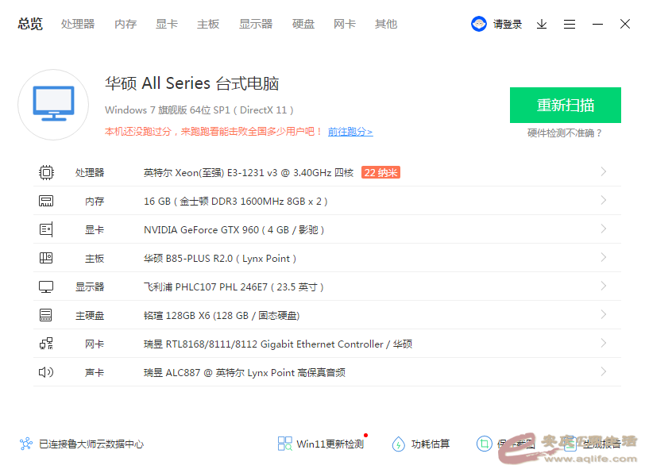Expand the 内存 16 GB row arrow
The width and height of the screenshot is (645, 469).
[604, 200]
